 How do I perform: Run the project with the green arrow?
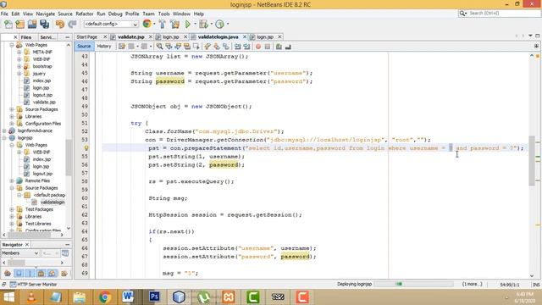click(x=188, y=25)
